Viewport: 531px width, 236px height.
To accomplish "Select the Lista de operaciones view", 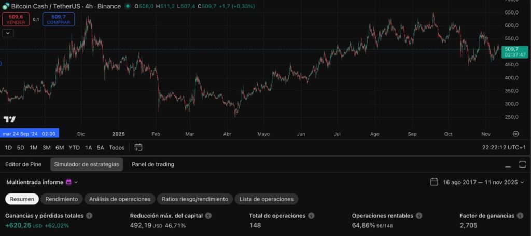I will (x=266, y=199).
